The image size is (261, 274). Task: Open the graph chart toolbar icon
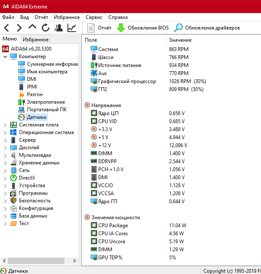click(x=72, y=28)
